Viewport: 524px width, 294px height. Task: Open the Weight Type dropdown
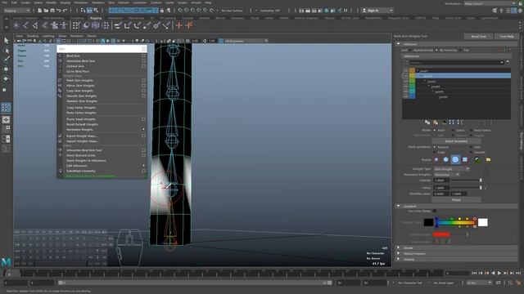[451, 169]
